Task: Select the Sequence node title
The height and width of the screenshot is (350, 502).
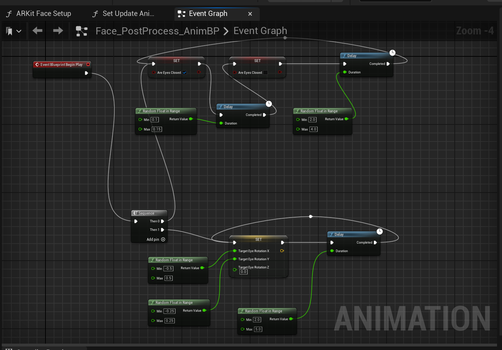Action: click(x=146, y=213)
